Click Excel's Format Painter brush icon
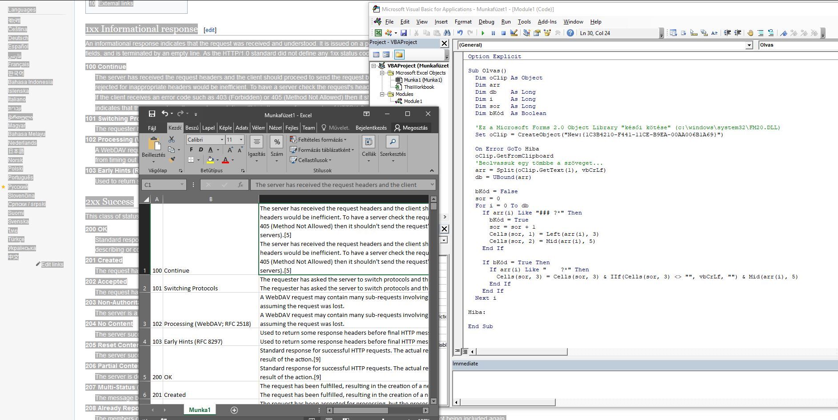This screenshot has width=838, height=420. tap(172, 159)
